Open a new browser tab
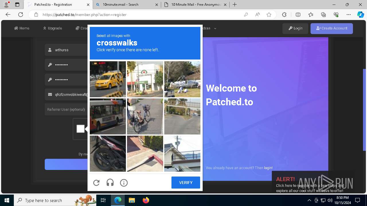The image size is (367, 206). coord(235,5)
